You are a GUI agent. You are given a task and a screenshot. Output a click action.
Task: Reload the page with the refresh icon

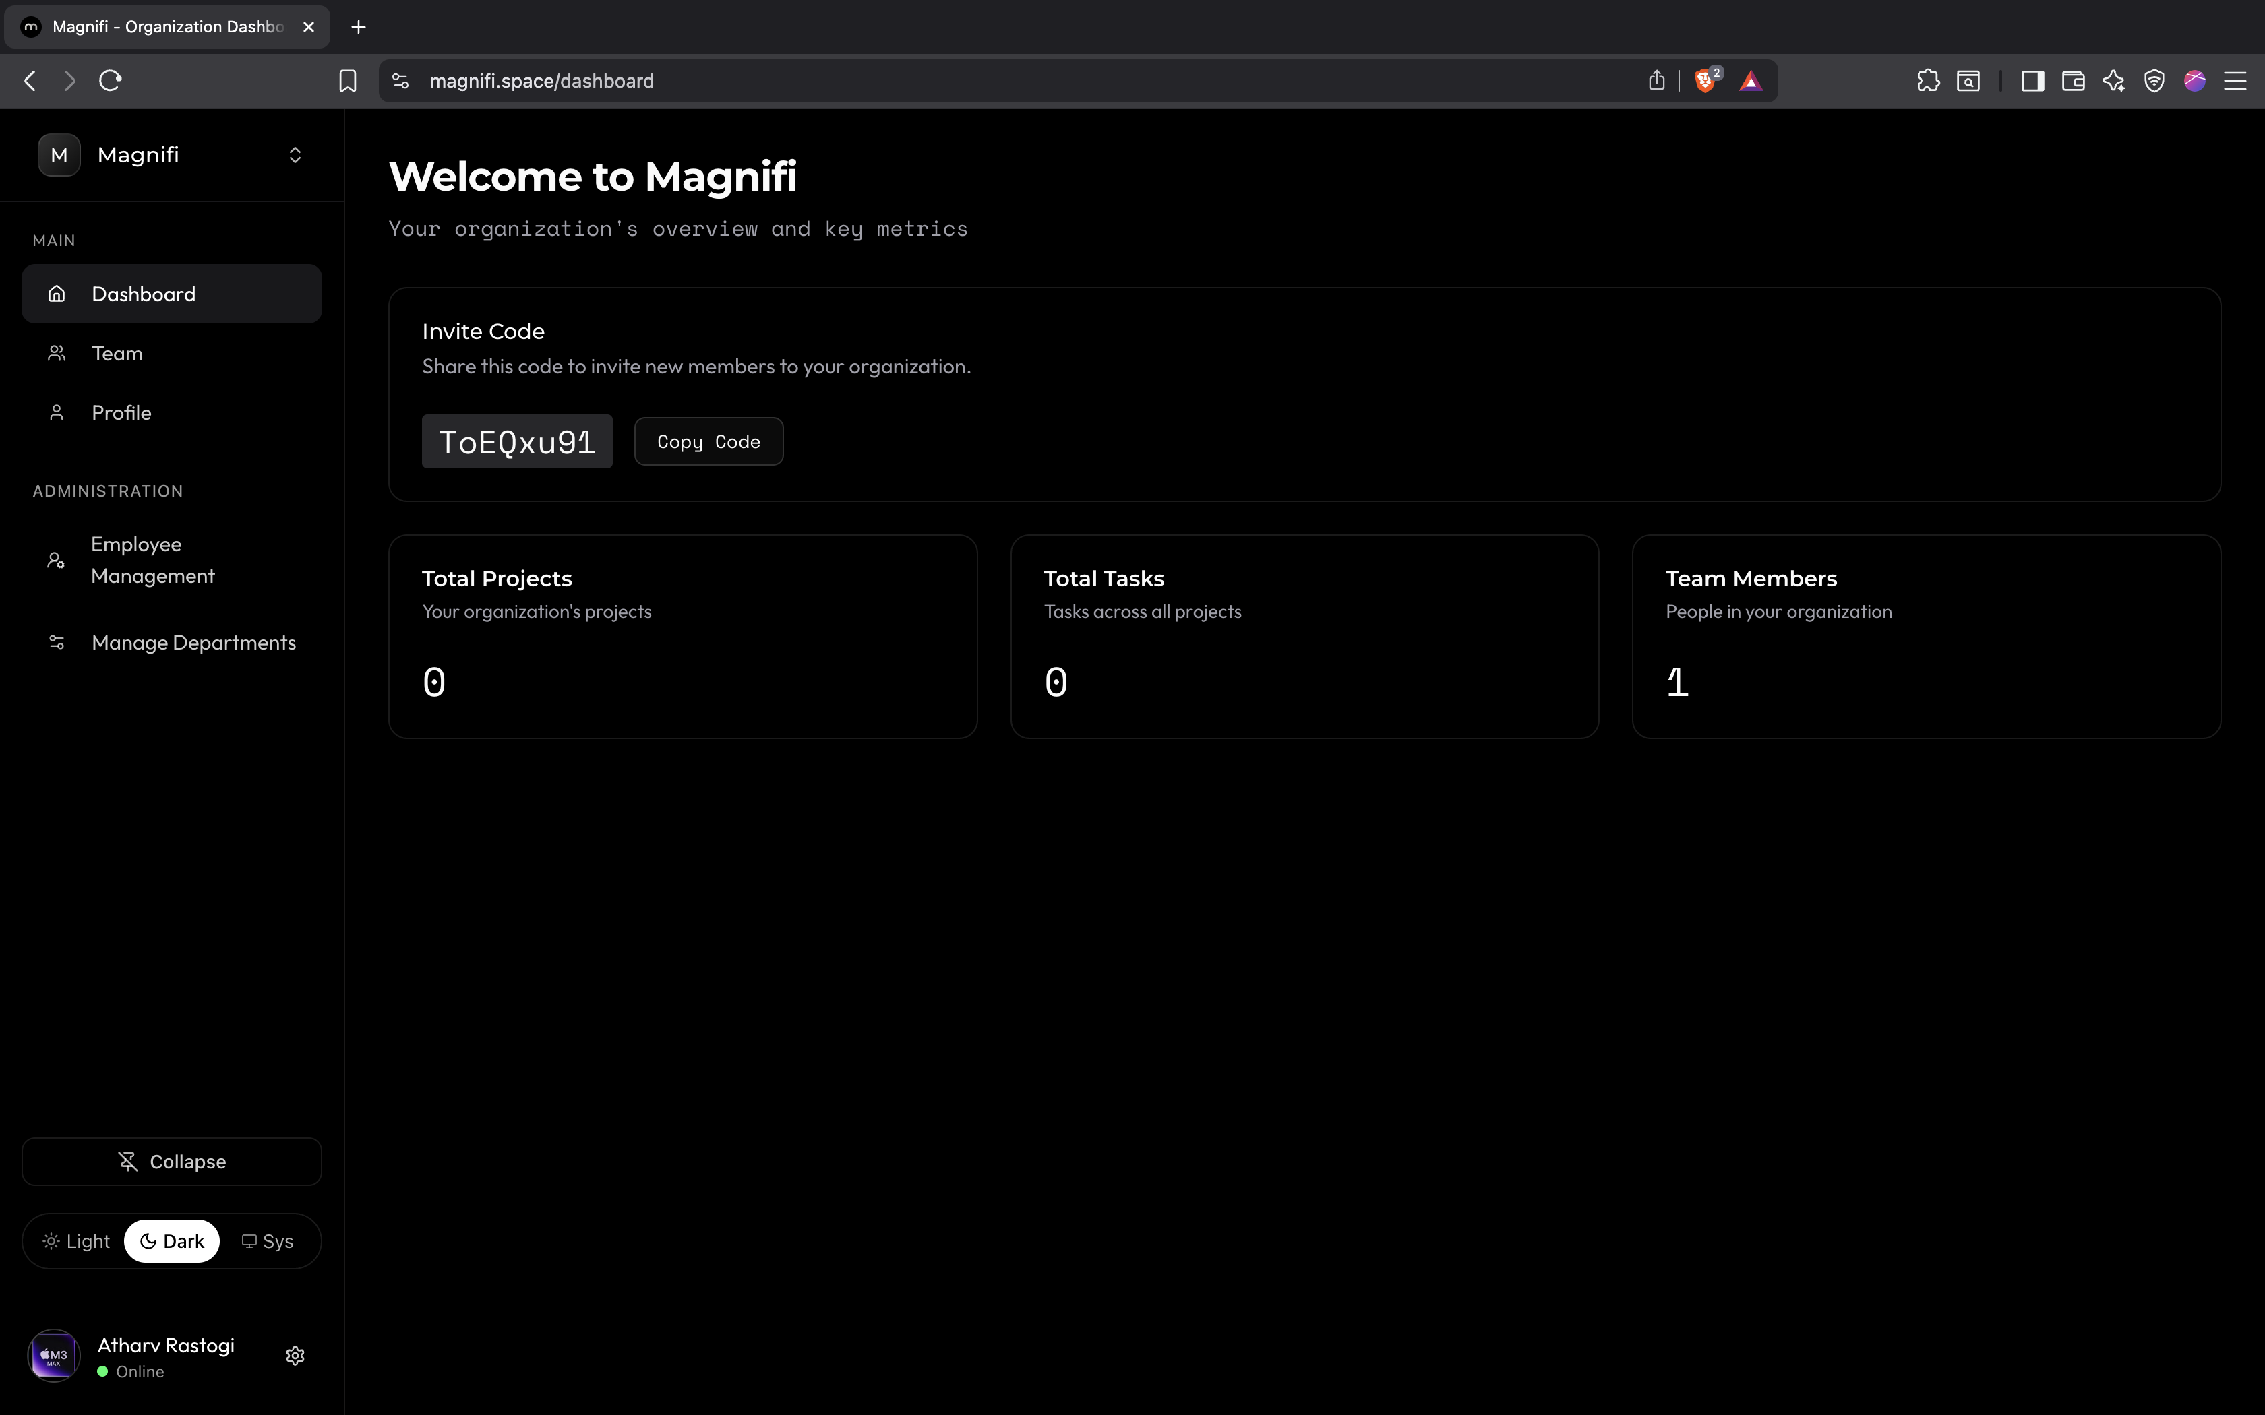111,82
